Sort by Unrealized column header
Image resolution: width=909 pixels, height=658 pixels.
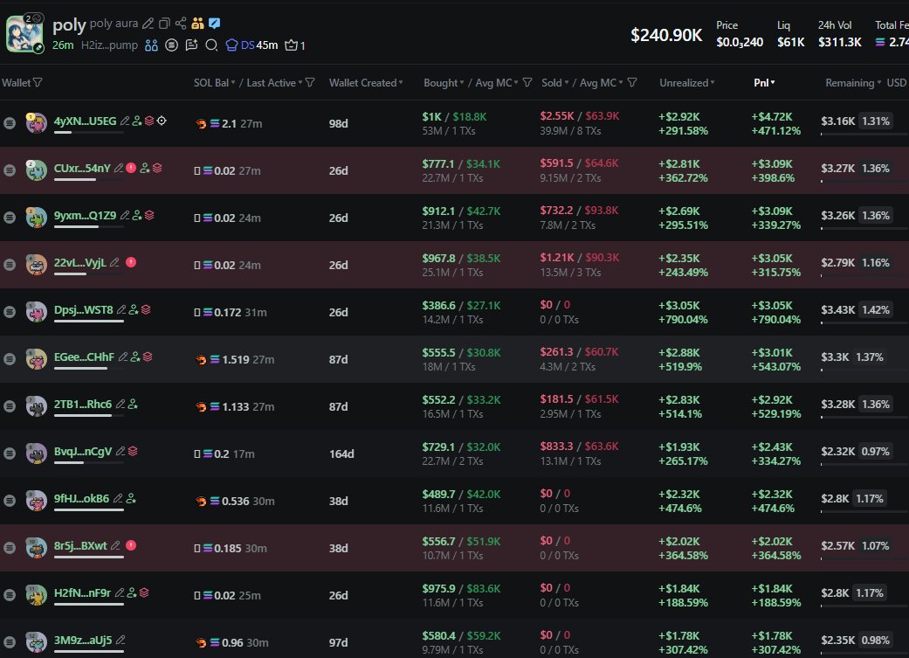(x=686, y=83)
